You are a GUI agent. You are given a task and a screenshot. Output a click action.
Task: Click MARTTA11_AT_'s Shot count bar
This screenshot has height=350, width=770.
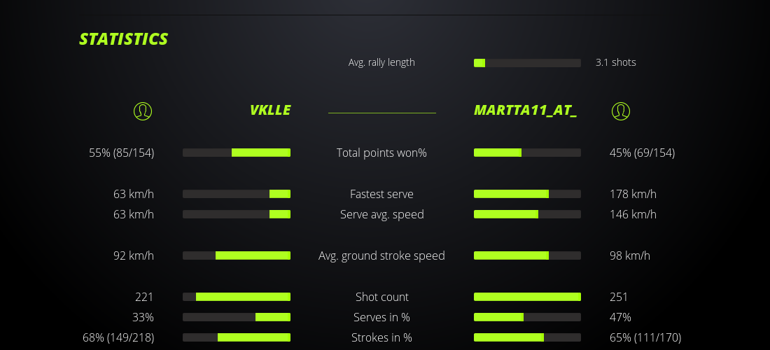[527, 297]
